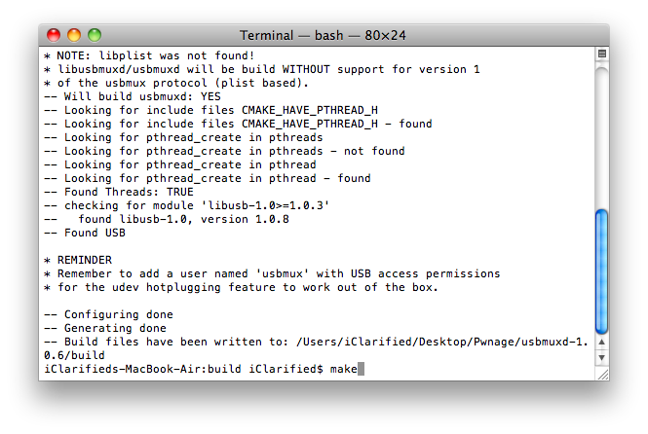Click the empty scrollbar track above the thumb

601,127
